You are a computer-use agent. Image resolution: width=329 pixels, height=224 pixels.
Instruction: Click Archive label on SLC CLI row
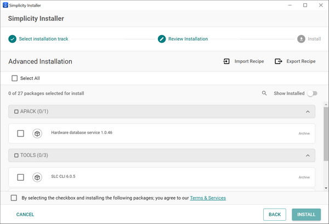[304, 177]
